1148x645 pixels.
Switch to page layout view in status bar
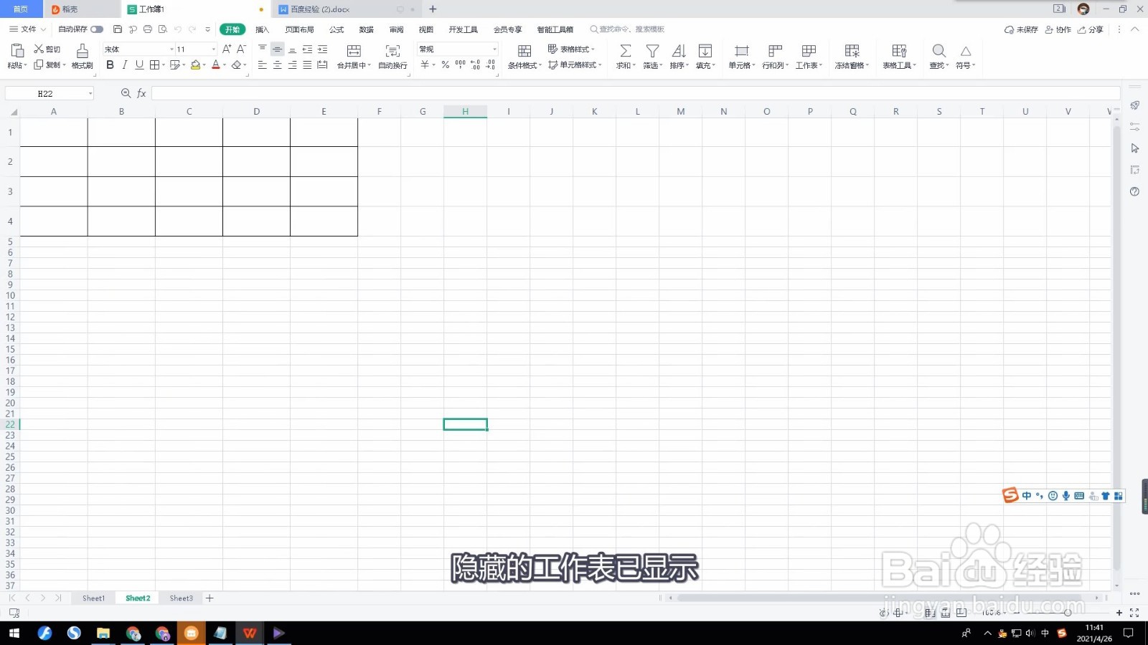pos(946,613)
